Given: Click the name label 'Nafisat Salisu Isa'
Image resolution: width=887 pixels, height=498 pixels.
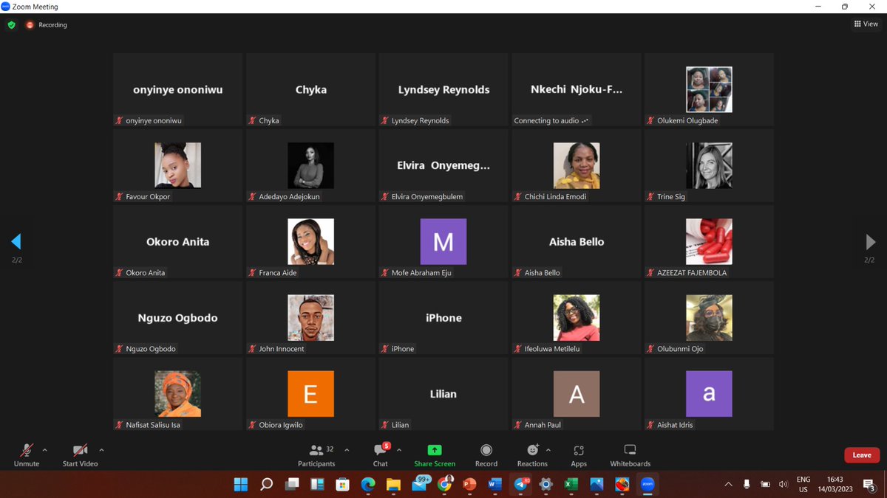Looking at the screenshot, I should [153, 425].
